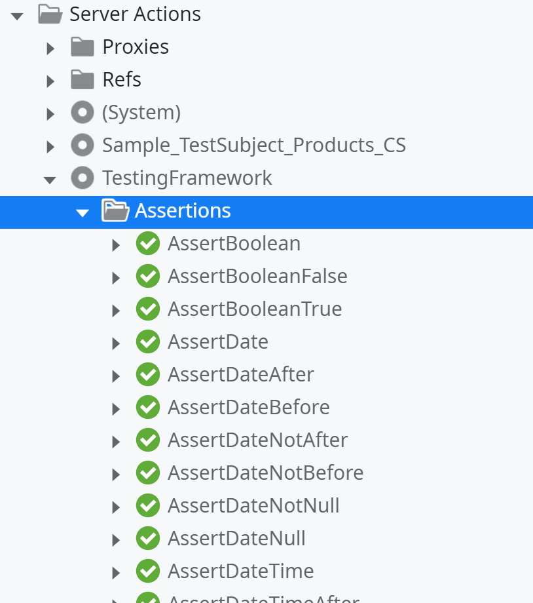Expand the AssertDateAfter action arrow
Viewport: 533px width, 603px height.
116,376
